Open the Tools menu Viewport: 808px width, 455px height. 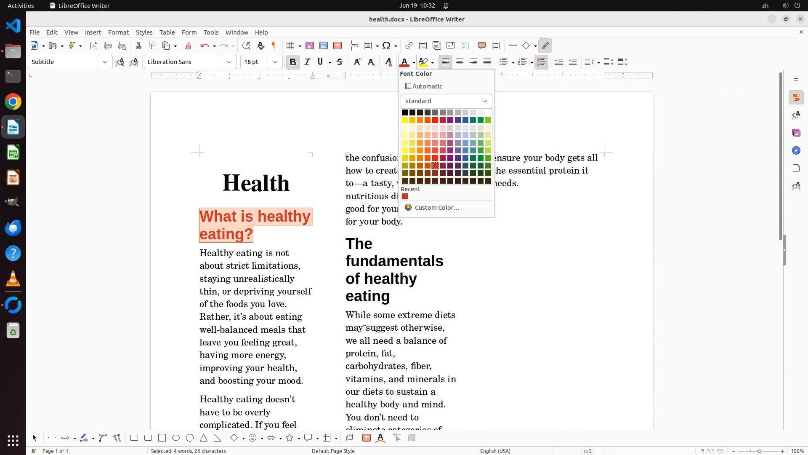(211, 32)
